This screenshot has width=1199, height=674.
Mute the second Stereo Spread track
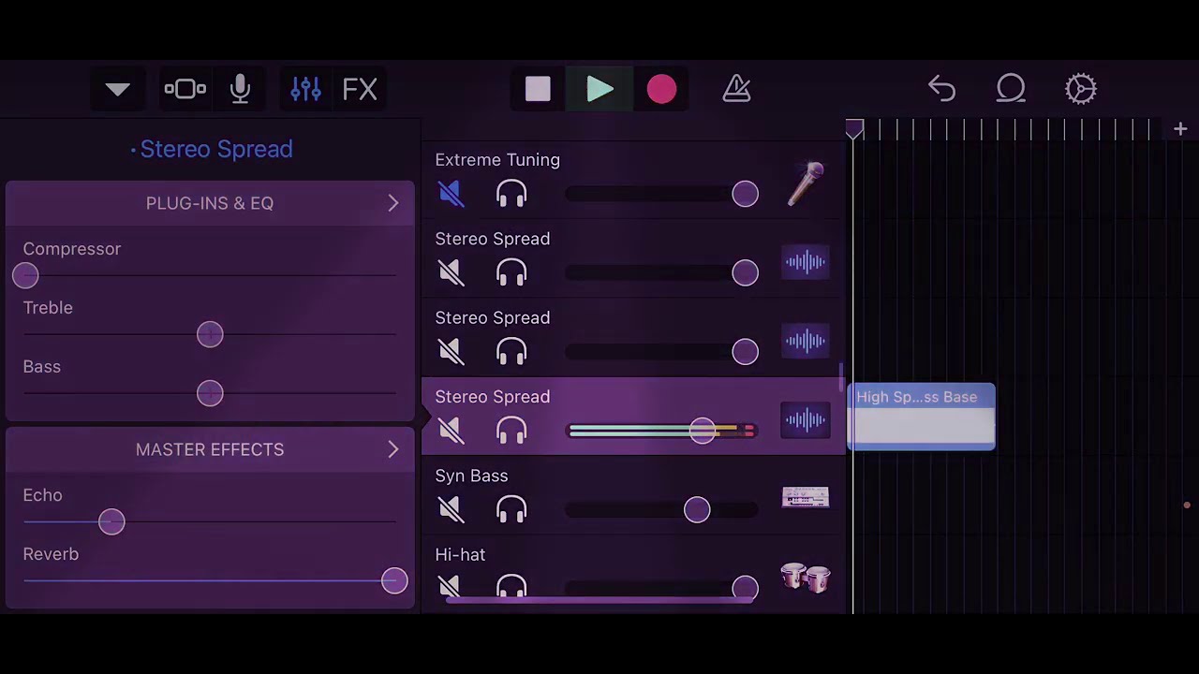coord(451,351)
